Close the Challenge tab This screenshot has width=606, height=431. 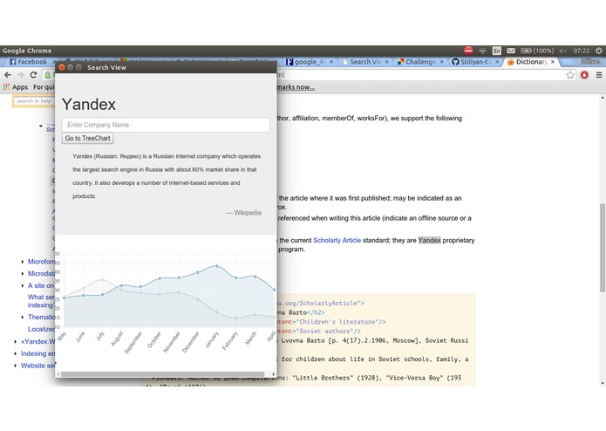pos(442,62)
